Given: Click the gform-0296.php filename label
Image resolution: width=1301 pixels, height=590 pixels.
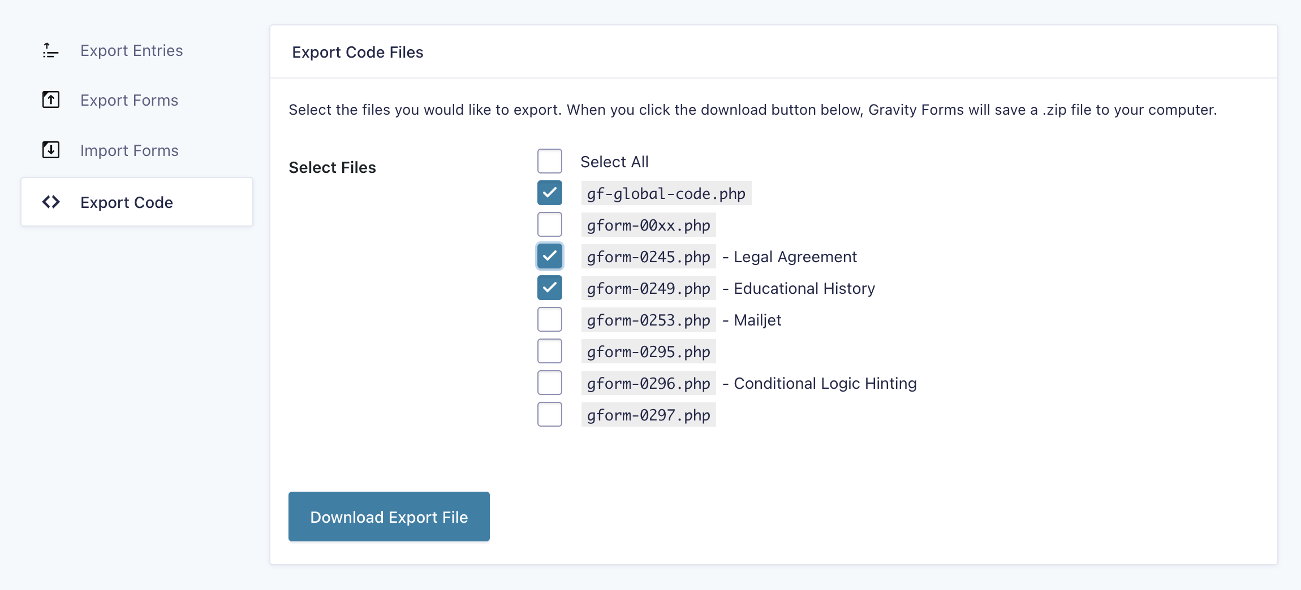Looking at the screenshot, I should tap(648, 384).
